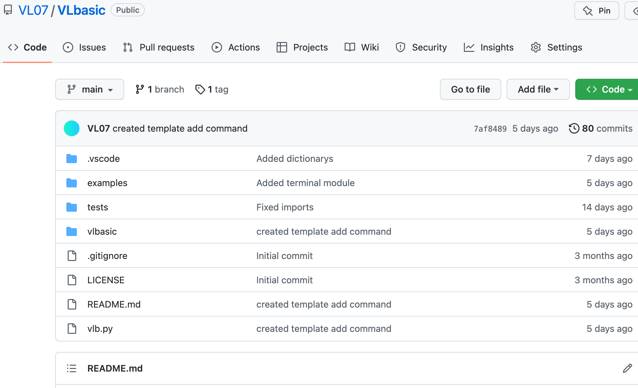Image resolution: width=638 pixels, height=388 pixels.
Task: Click the Go to file button
Action: 470,89
